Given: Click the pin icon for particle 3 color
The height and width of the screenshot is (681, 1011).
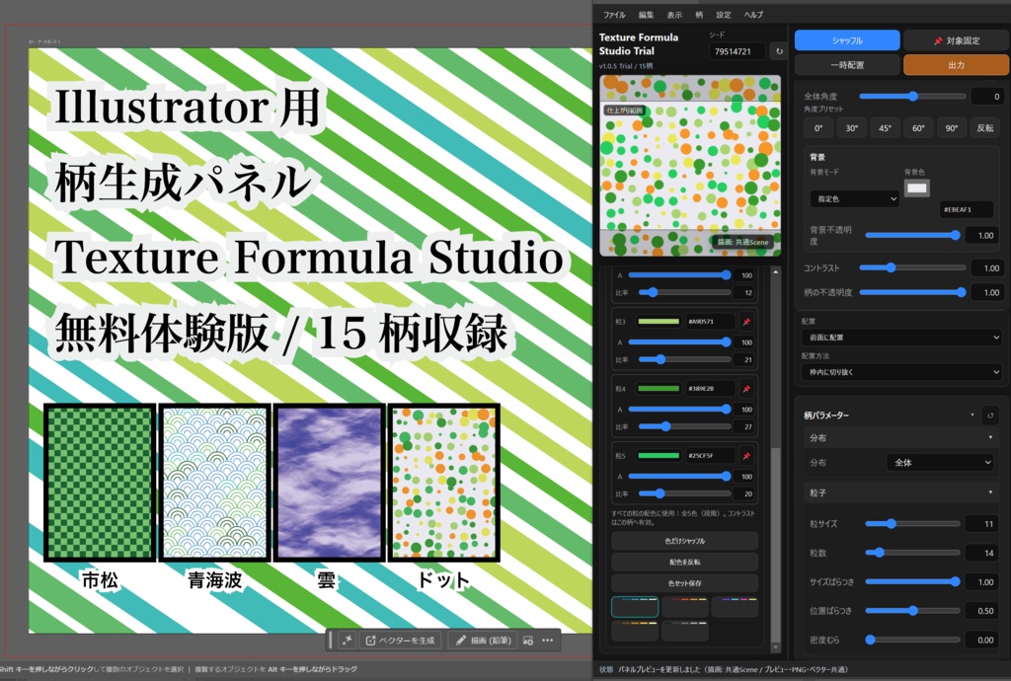Looking at the screenshot, I should click(746, 322).
